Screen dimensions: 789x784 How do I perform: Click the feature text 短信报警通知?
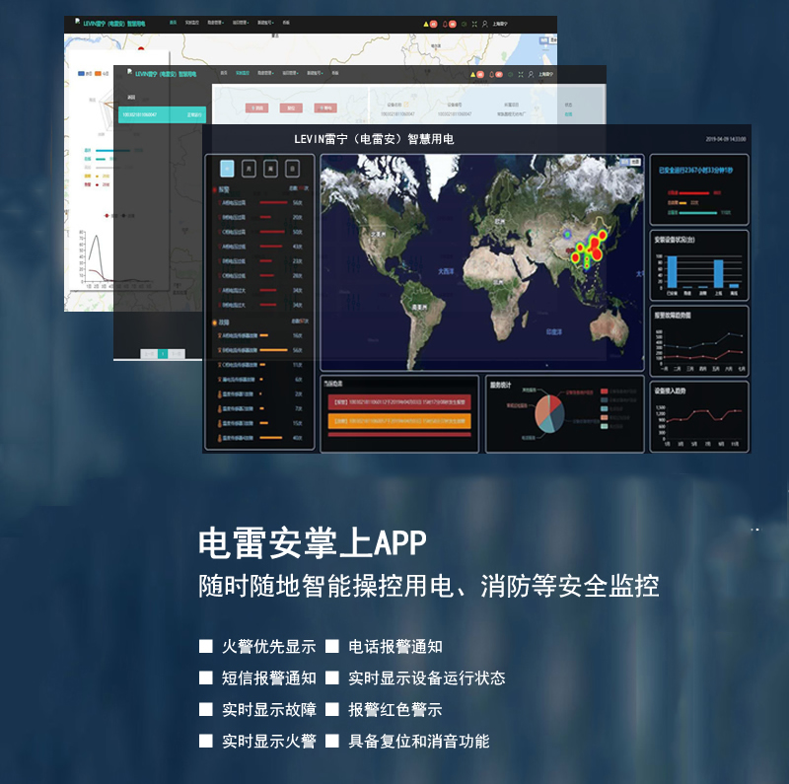point(269,678)
